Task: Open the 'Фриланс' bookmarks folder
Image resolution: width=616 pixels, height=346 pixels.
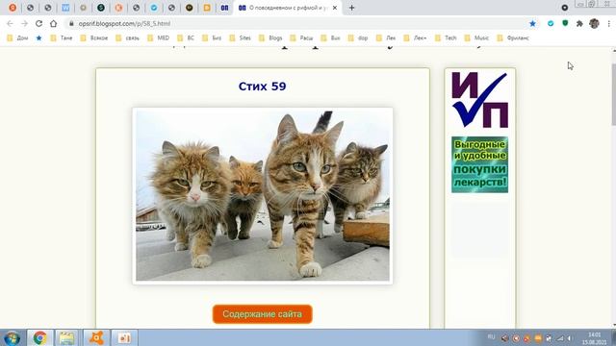Action: pos(513,38)
